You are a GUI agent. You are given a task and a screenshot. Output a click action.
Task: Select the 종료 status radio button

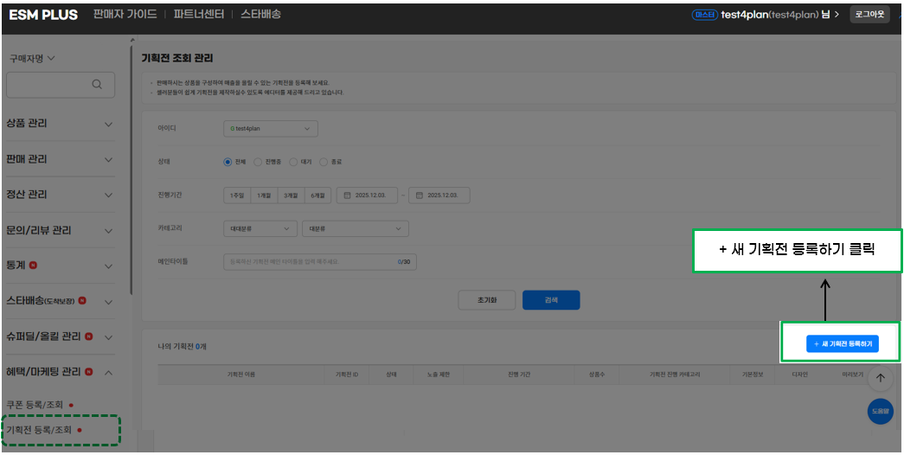pyautogui.click(x=324, y=162)
